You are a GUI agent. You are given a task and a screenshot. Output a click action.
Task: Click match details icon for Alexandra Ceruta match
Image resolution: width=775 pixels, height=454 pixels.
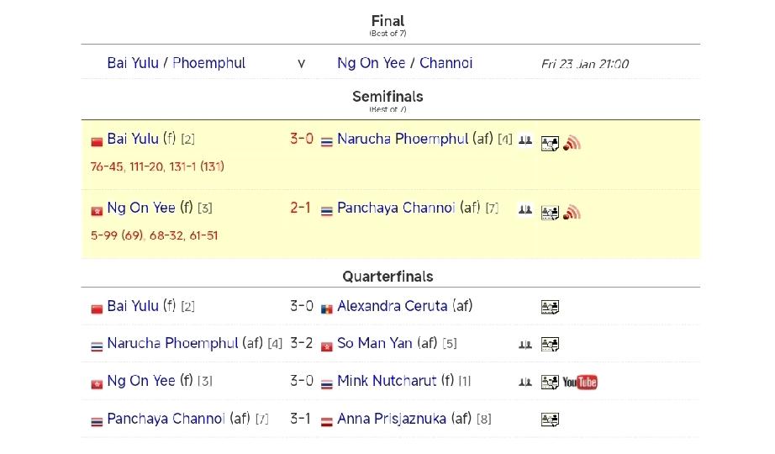[550, 308]
